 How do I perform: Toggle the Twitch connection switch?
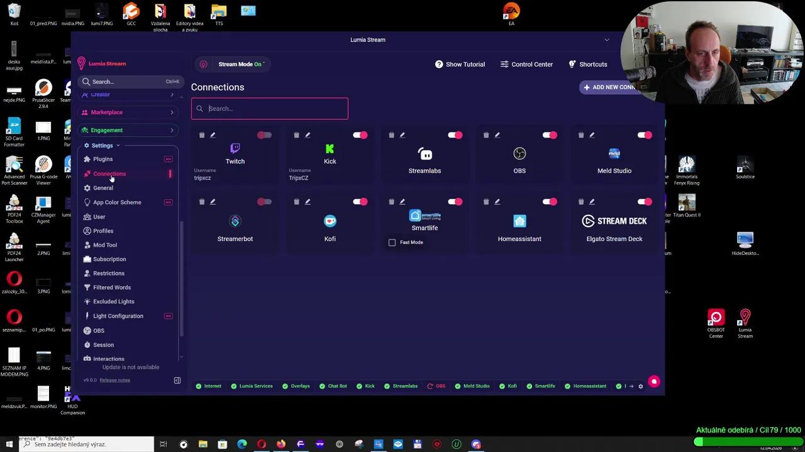pyautogui.click(x=264, y=136)
